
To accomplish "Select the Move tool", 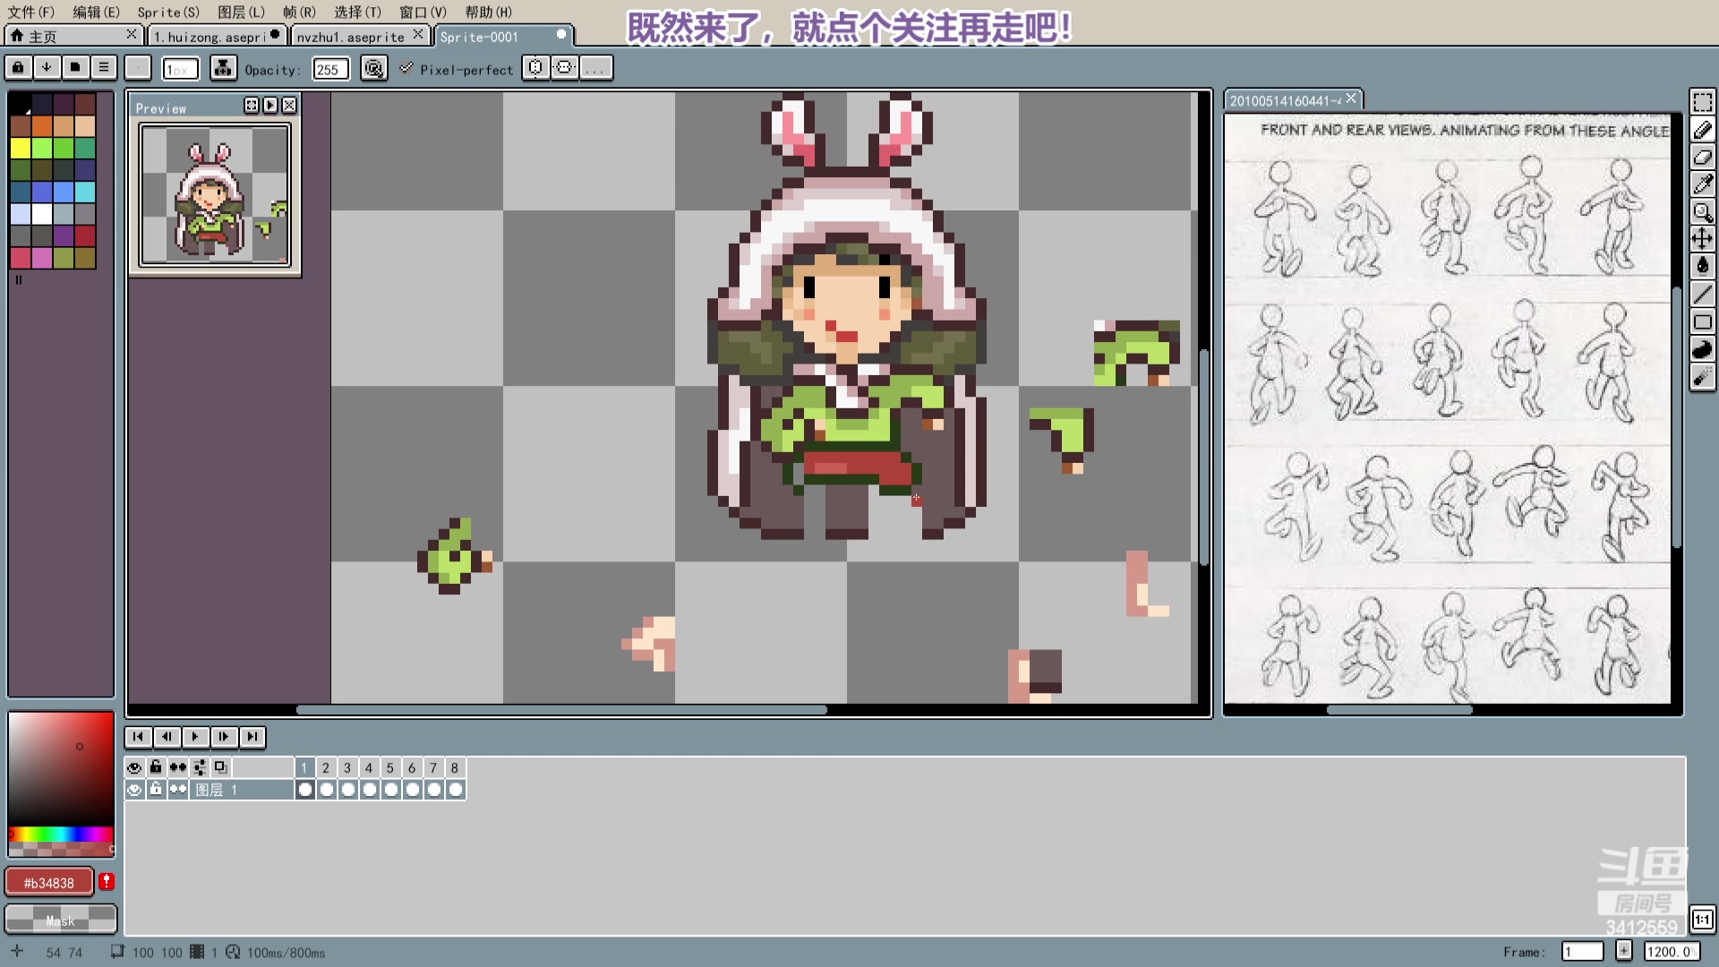I will click(x=1702, y=239).
